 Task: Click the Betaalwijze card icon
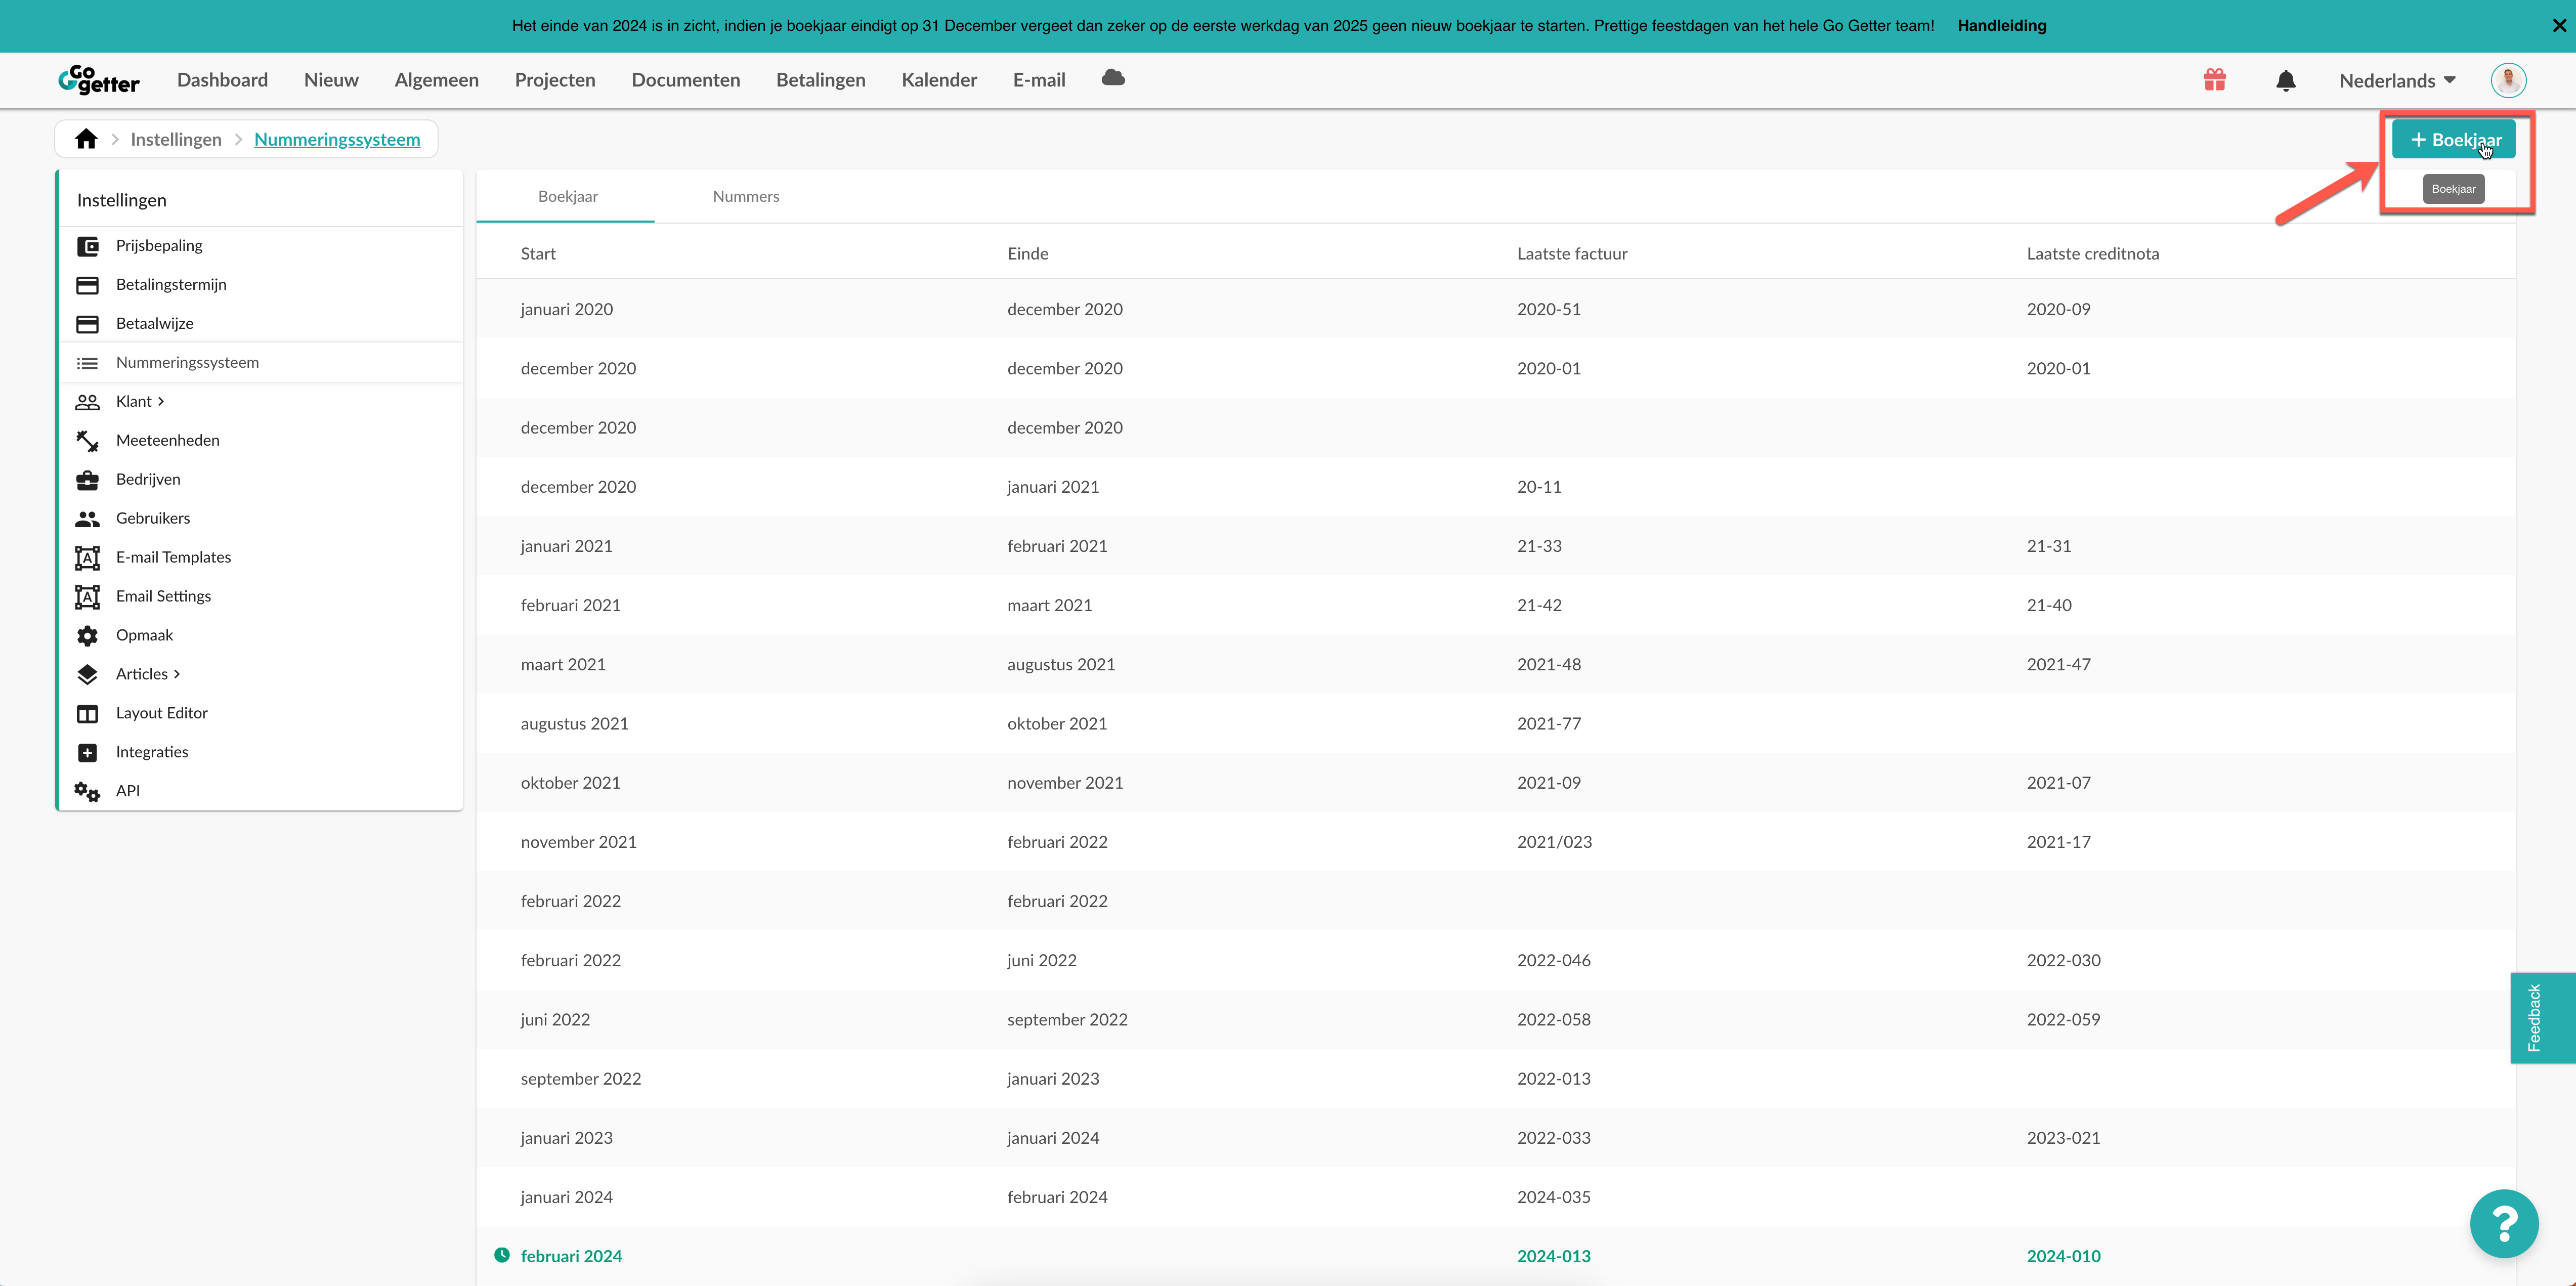point(88,324)
